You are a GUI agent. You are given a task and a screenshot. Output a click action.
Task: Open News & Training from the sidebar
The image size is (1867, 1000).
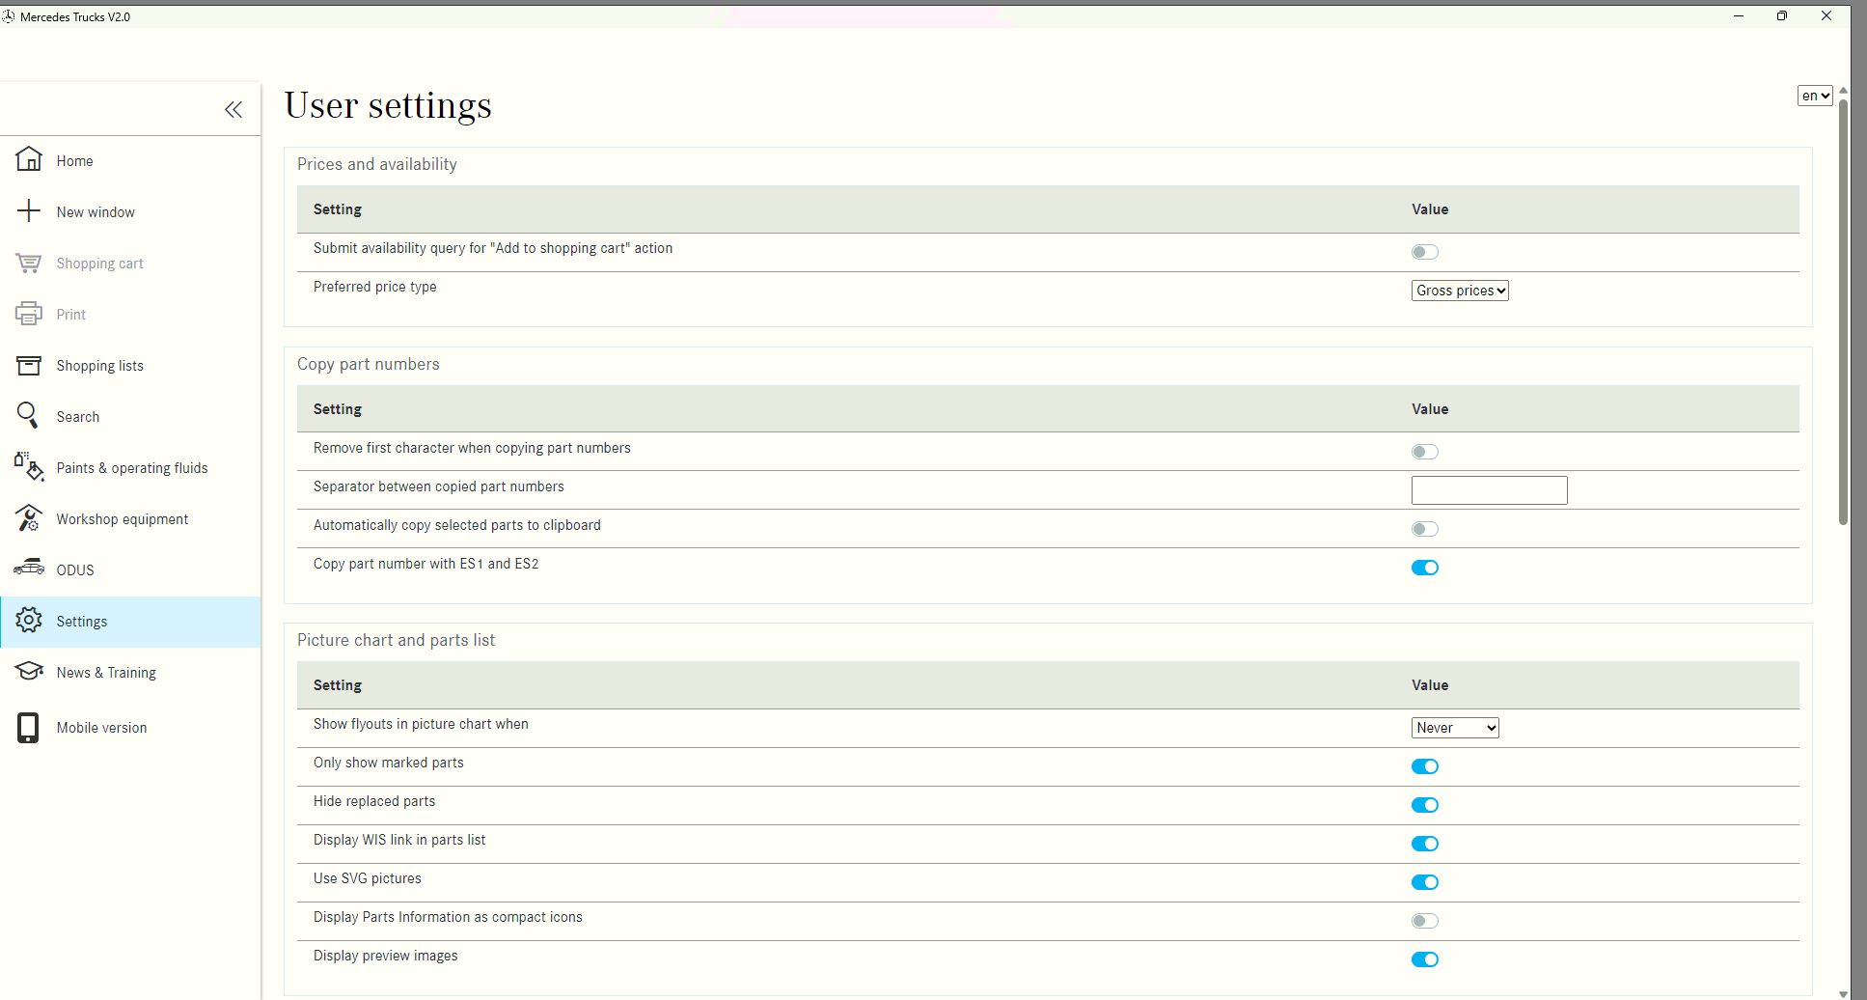106,672
